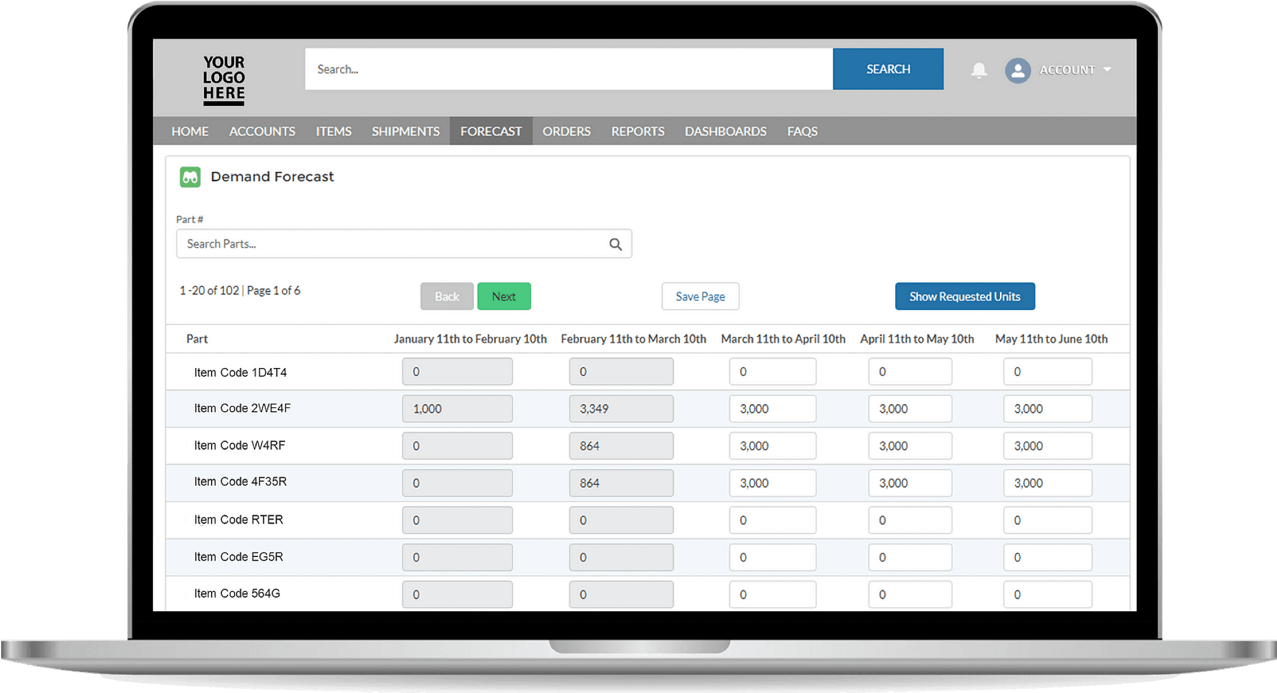Viewport: 1277px width, 693px height.
Task: Open the Items menu
Action: (x=334, y=132)
